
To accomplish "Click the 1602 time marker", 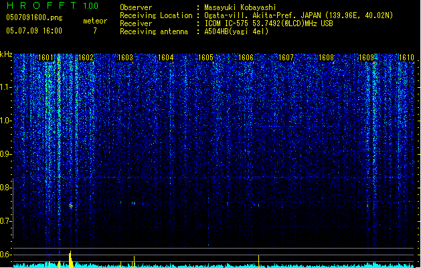I will (x=86, y=58).
